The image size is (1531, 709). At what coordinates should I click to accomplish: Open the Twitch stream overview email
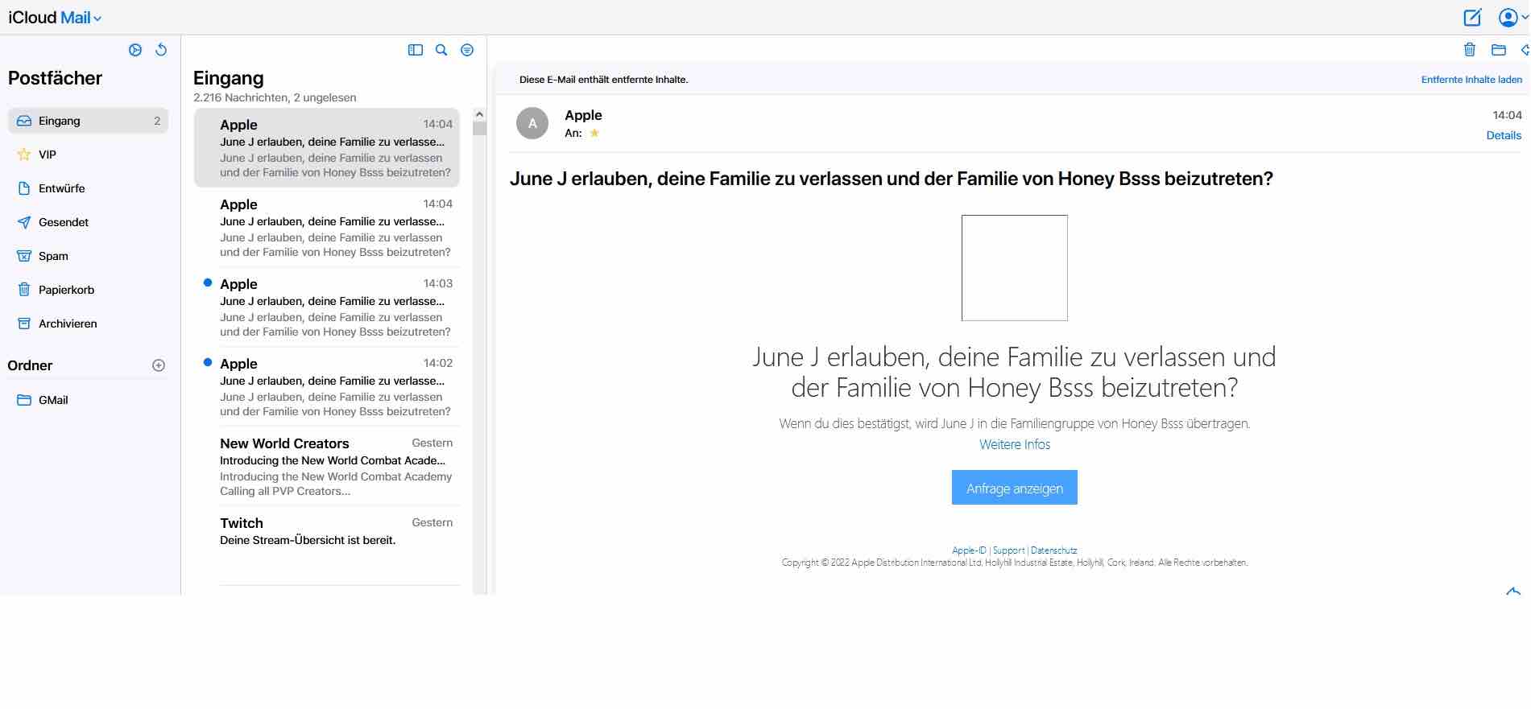click(x=327, y=545)
